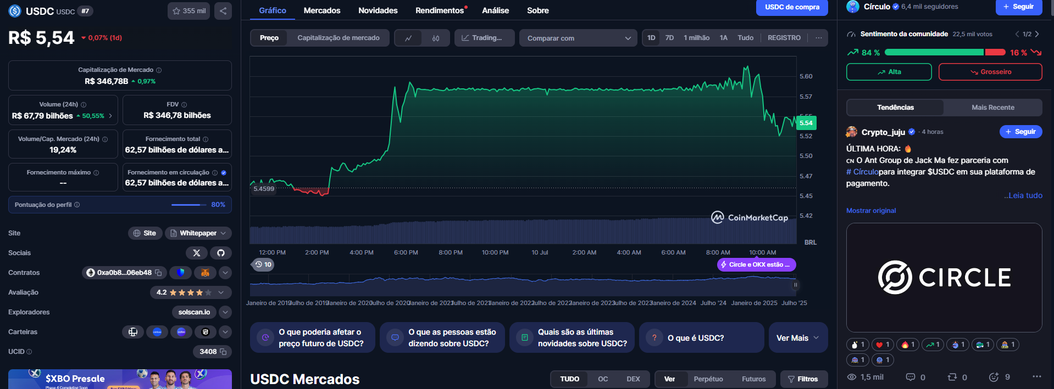
Task: Filter markets by DEX
Action: 633,379
